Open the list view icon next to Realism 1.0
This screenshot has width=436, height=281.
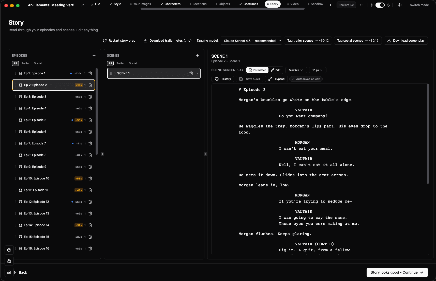[x=362, y=5]
